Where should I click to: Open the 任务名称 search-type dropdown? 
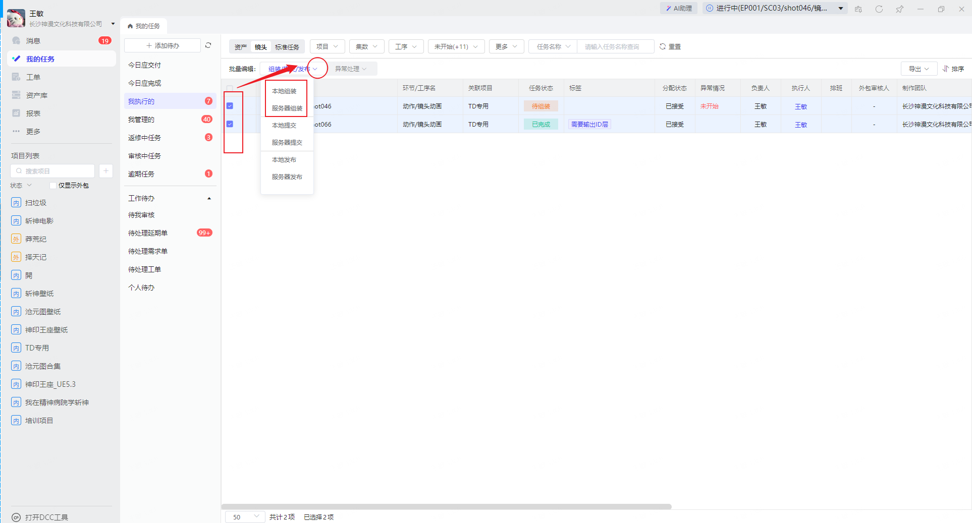(553, 46)
